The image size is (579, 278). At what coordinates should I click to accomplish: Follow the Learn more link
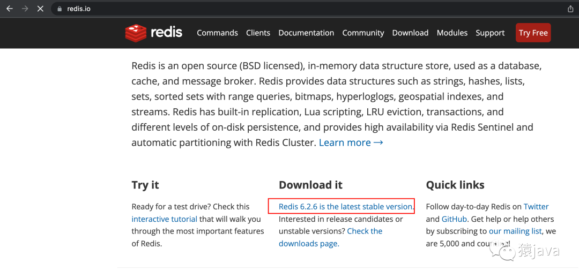(351, 142)
